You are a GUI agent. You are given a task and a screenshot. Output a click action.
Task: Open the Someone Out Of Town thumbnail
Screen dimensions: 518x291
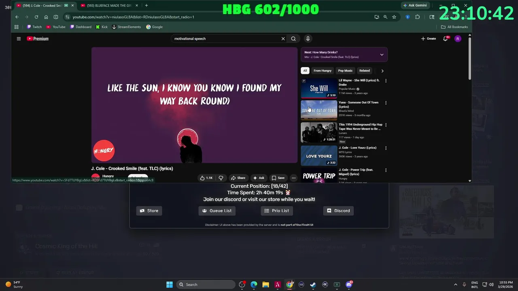(x=319, y=110)
